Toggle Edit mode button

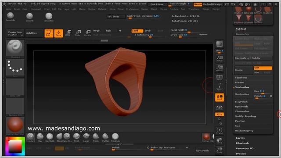tap(49, 33)
